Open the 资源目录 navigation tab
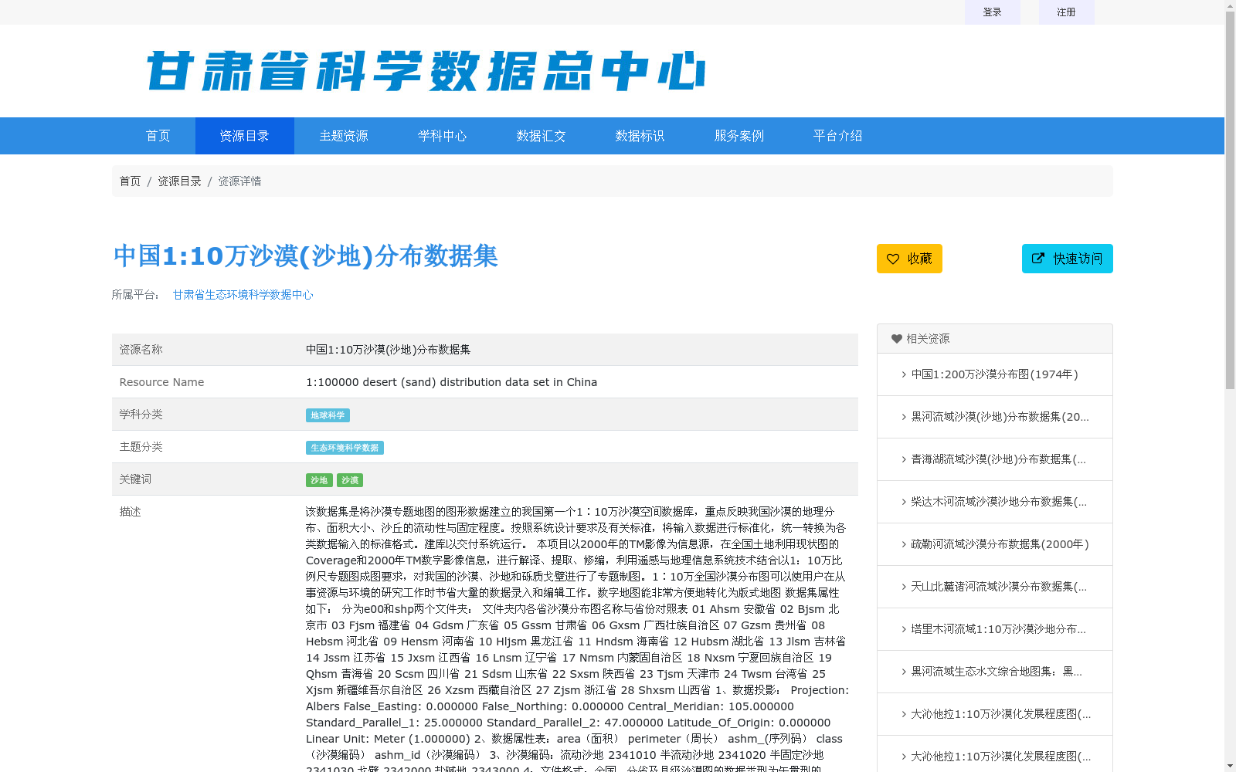Viewport: 1236px width, 772px height. pyautogui.click(x=245, y=136)
